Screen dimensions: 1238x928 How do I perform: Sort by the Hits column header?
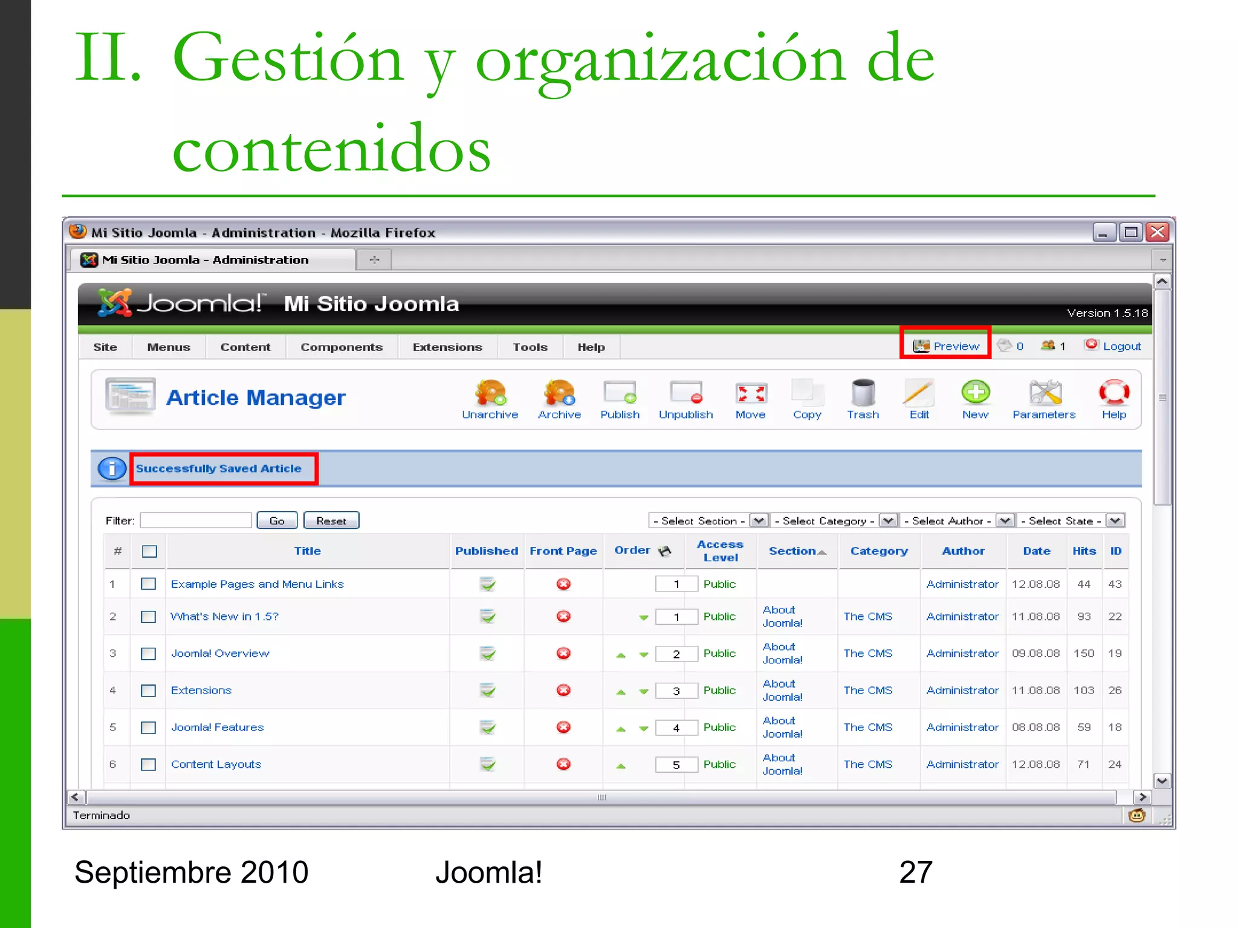coord(1084,551)
